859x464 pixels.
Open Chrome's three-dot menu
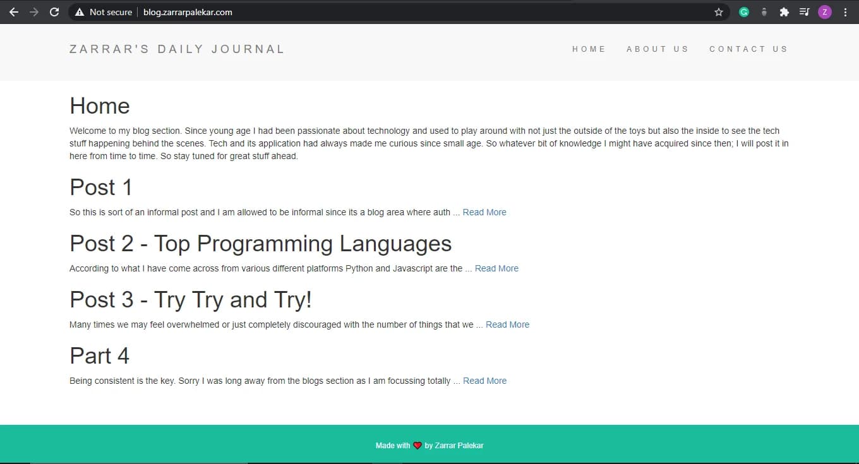coord(845,11)
